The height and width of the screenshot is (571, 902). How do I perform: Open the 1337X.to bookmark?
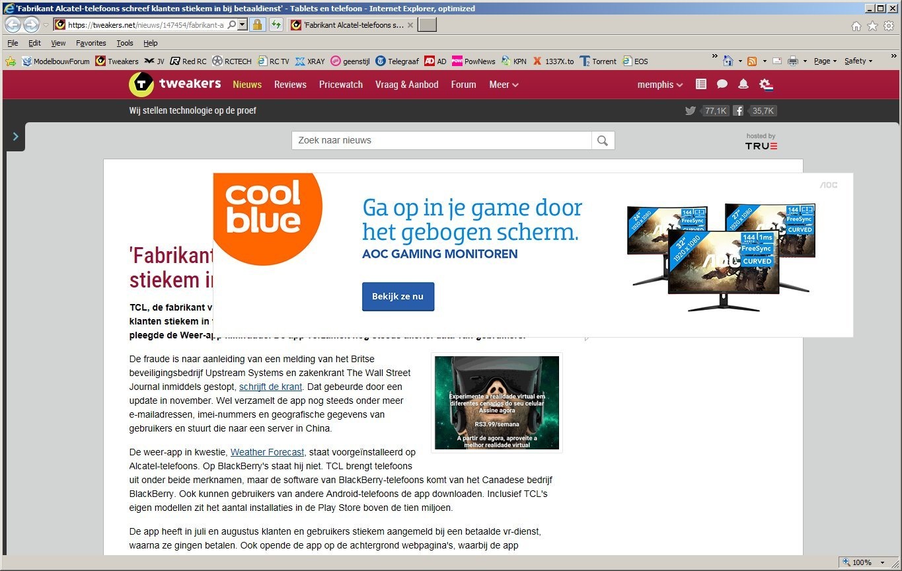pos(554,61)
